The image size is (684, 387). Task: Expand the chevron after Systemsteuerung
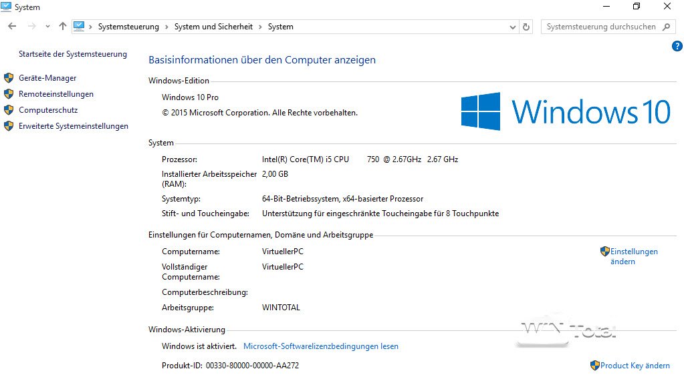166,27
